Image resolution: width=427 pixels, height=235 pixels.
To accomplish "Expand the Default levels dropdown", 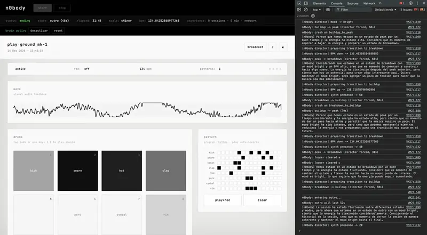I will (388, 10).
